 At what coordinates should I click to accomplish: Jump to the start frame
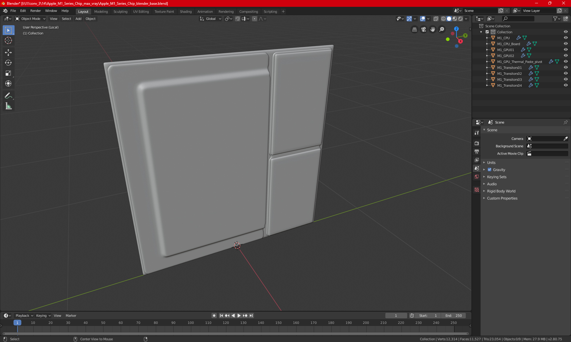tap(221, 316)
